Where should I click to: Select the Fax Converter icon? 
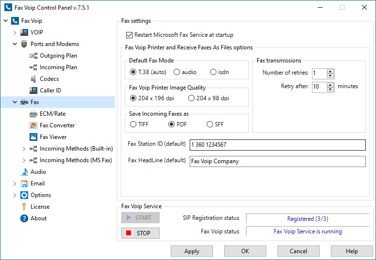pos(33,125)
